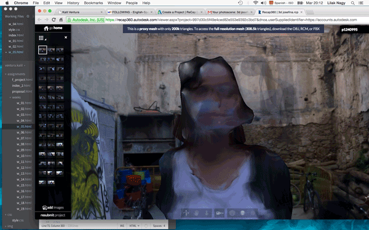
Task: Toggle the wireframe cube display mode
Action: click(x=232, y=213)
